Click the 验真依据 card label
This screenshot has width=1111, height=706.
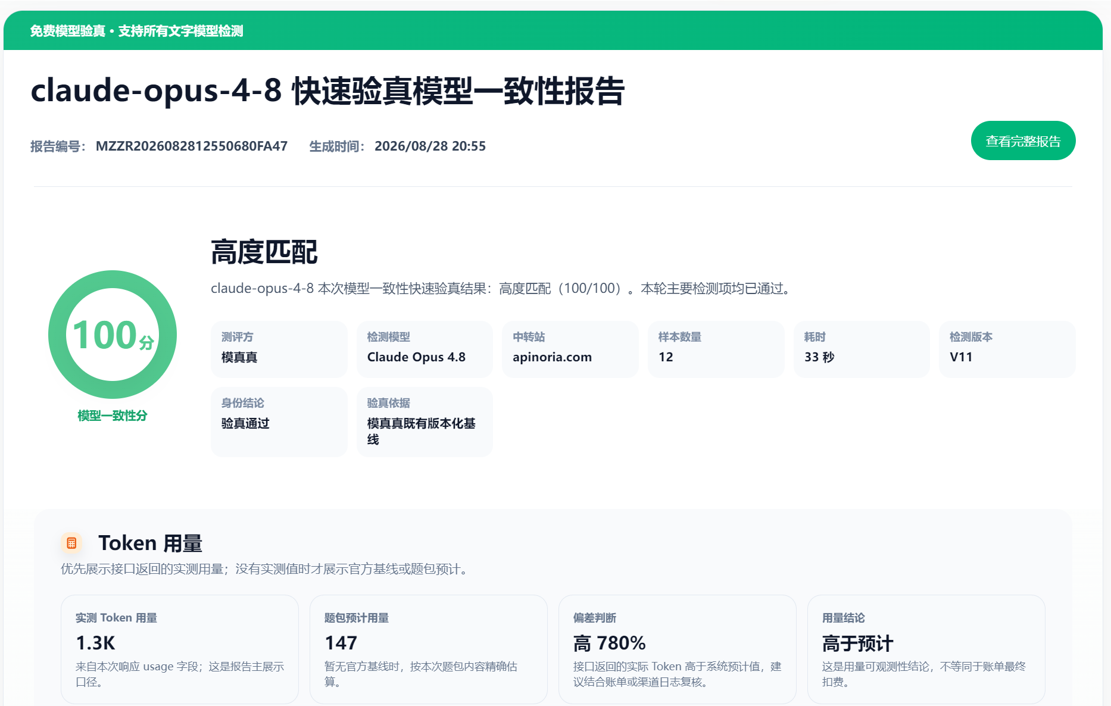tap(389, 403)
